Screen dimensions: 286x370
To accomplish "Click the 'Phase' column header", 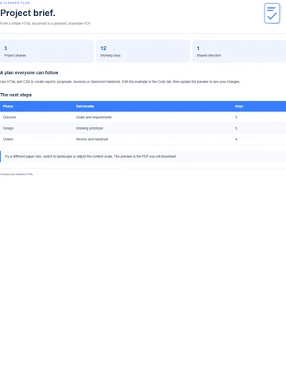I will pyautogui.click(x=8, y=107).
